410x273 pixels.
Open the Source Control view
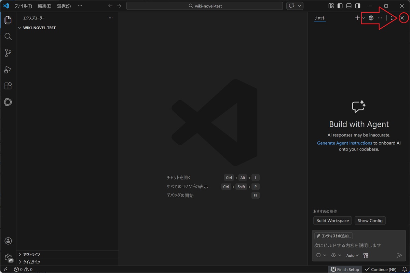point(8,53)
